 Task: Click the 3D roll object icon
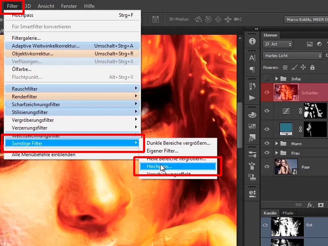[x=208, y=19]
